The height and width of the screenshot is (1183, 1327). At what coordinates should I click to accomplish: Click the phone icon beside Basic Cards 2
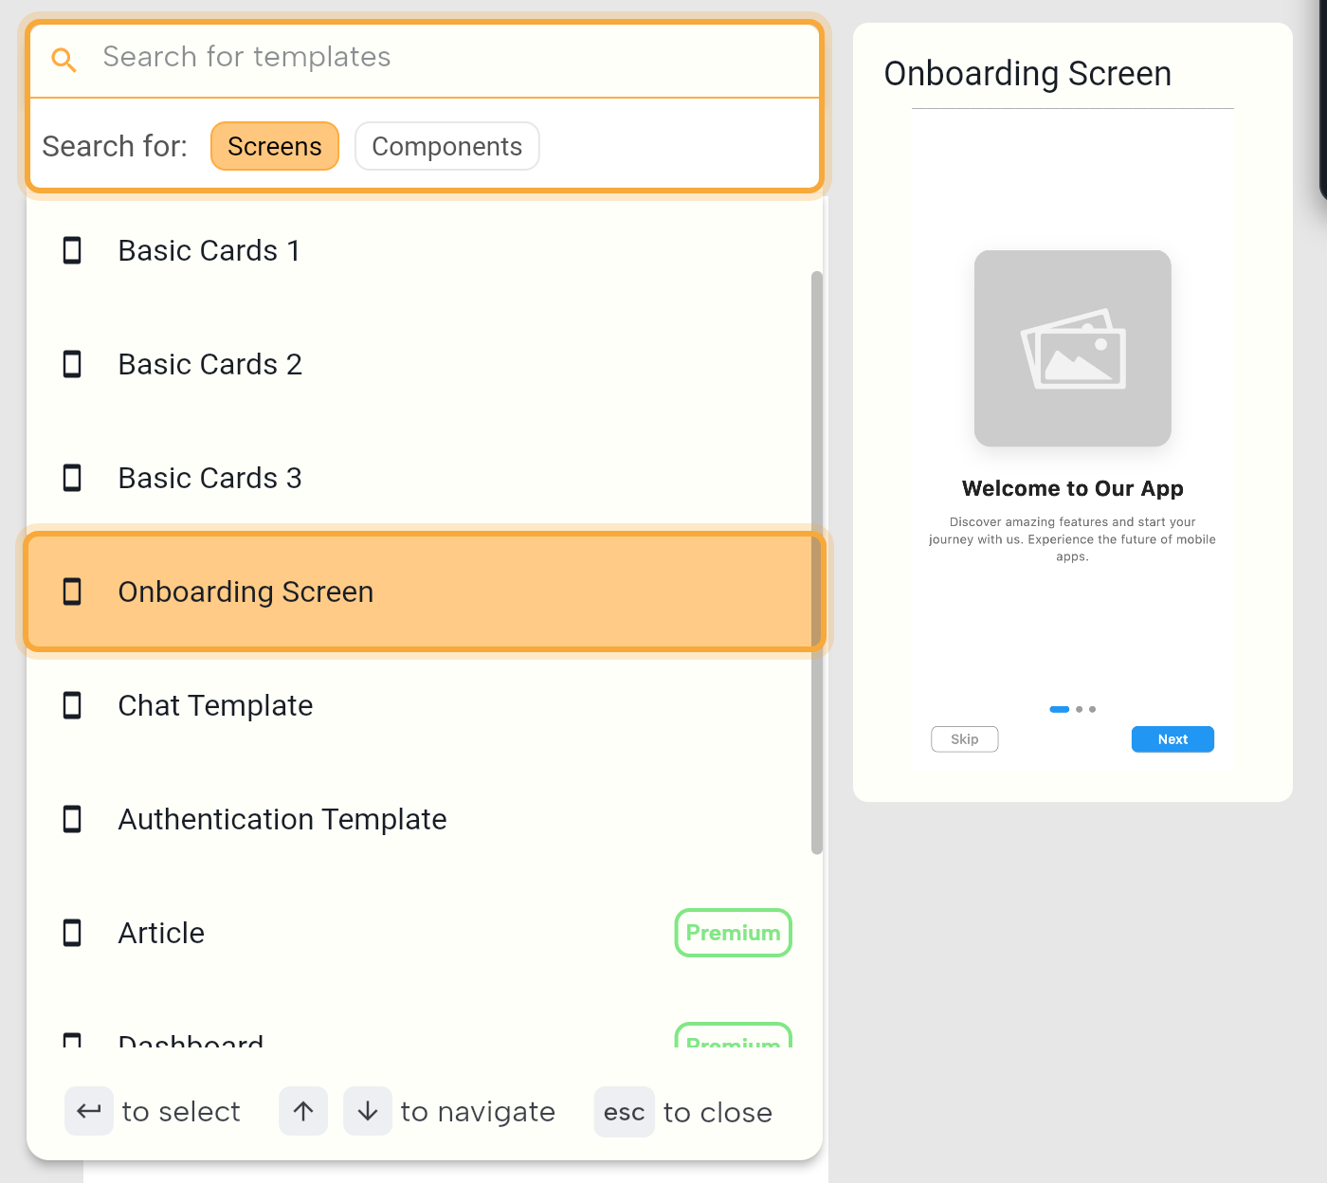click(72, 364)
